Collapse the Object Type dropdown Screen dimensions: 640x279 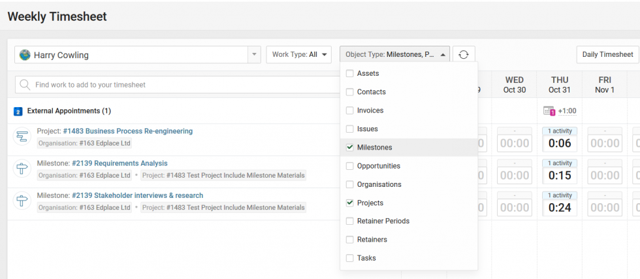(x=394, y=54)
